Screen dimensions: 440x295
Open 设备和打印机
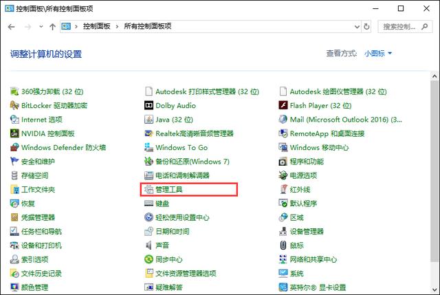(x=41, y=245)
